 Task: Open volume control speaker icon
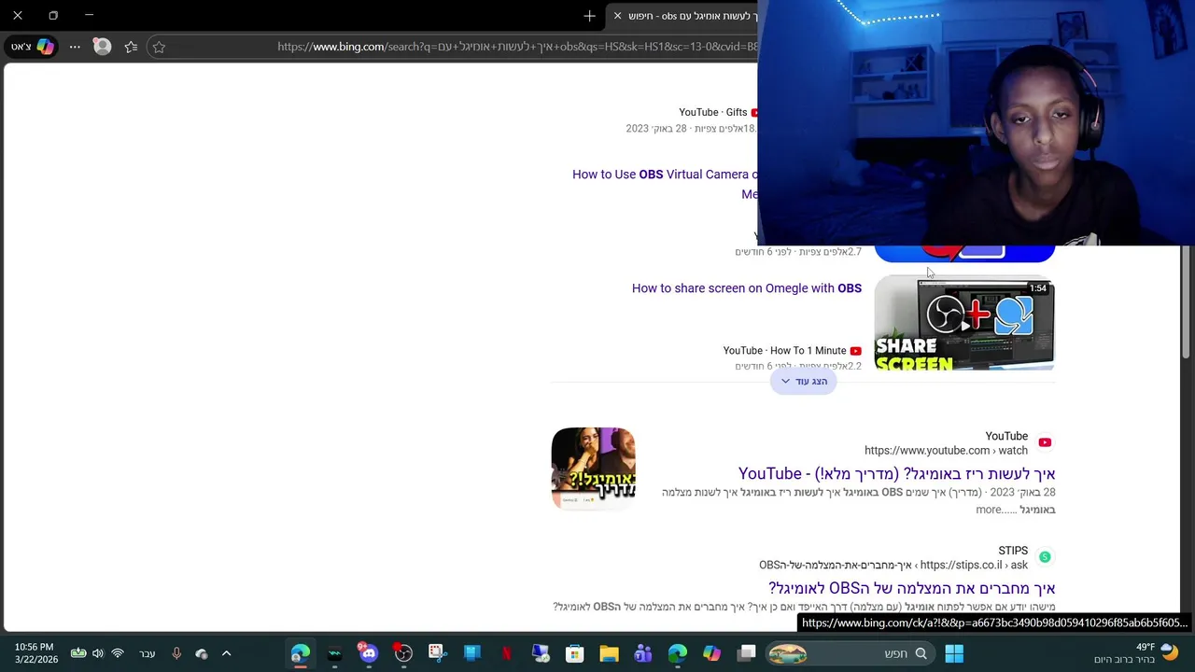coord(98,653)
